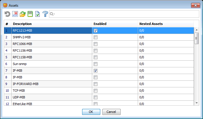
Task: Select the UDP-MIB row
Action: [99, 97]
